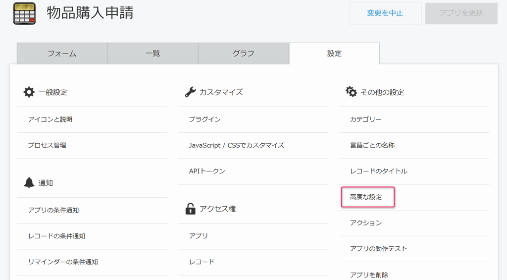The width and height of the screenshot is (507, 280).
Task: Open the プラグイン settings
Action: click(x=204, y=119)
